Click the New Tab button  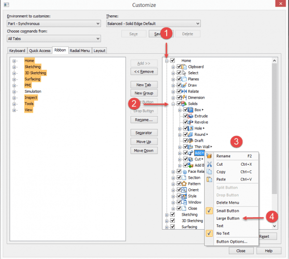point(144,85)
